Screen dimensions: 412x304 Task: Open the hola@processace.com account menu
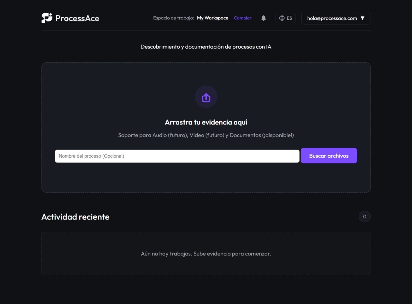(332, 18)
